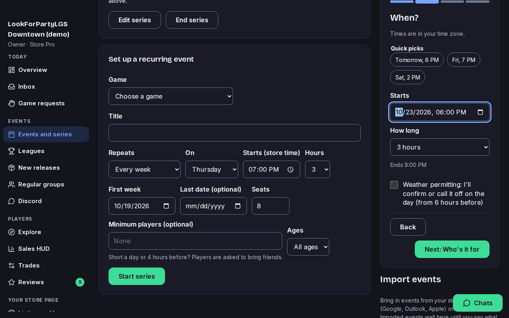509x318 pixels.
Task: Click the Minimum players input field
Action: pos(195,241)
